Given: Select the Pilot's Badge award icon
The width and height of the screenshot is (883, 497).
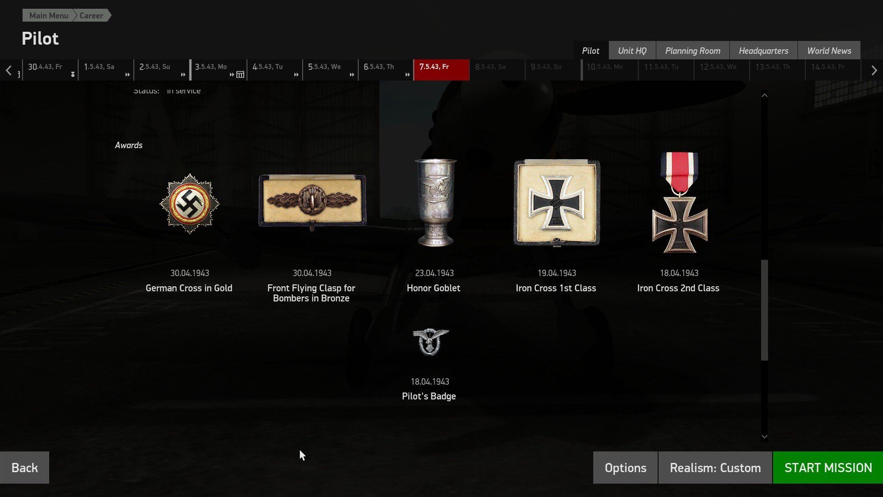Looking at the screenshot, I should (x=430, y=341).
